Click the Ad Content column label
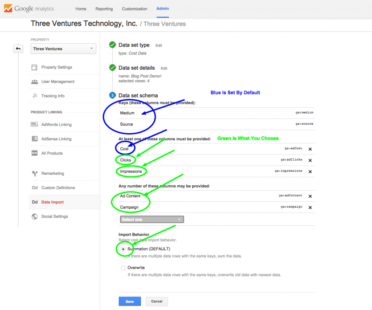The image size is (372, 310). 130,196
